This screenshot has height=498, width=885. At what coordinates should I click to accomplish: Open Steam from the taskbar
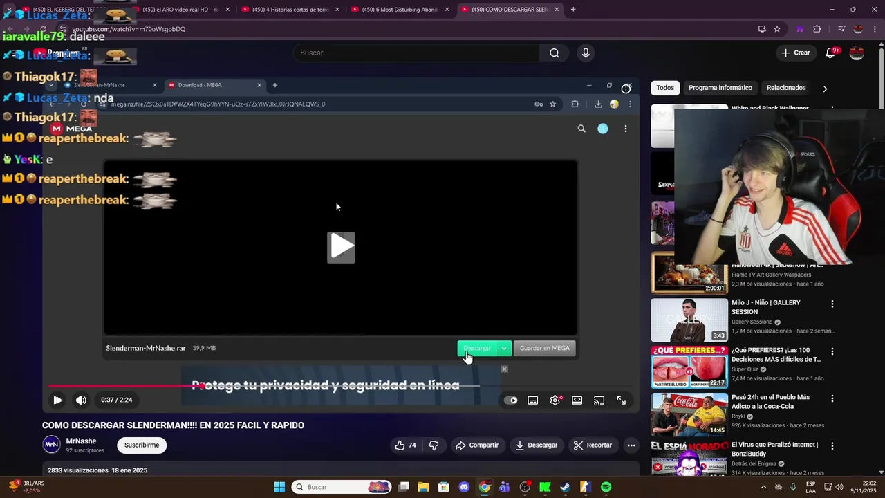coord(565,487)
